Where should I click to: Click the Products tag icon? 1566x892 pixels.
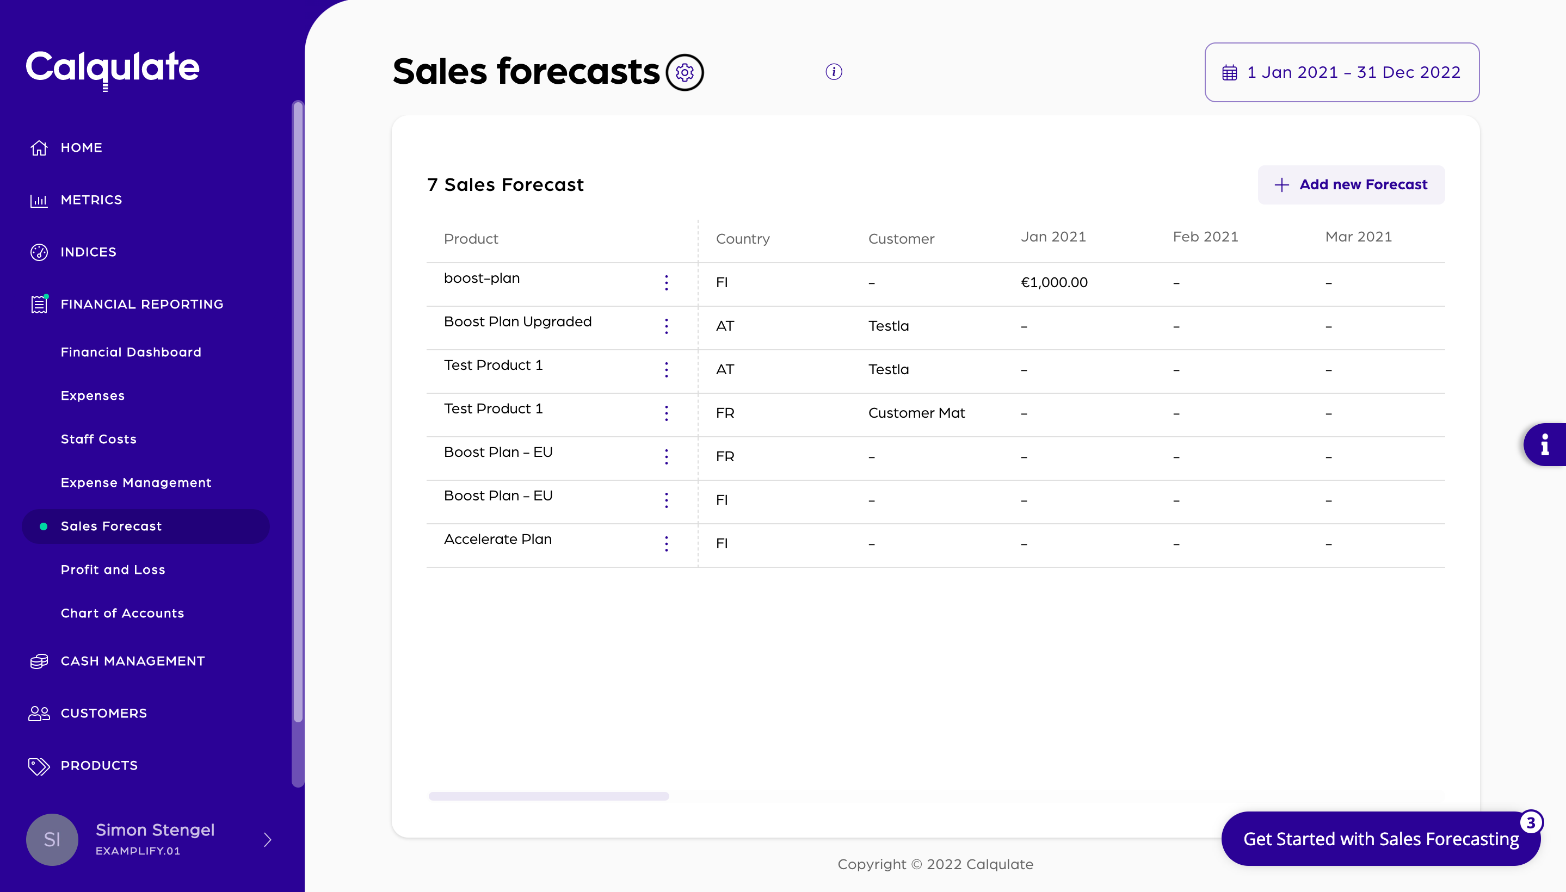39,766
